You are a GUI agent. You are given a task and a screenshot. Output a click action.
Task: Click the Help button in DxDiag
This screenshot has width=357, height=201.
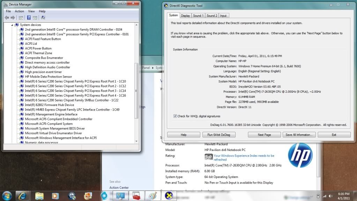tap(184, 135)
